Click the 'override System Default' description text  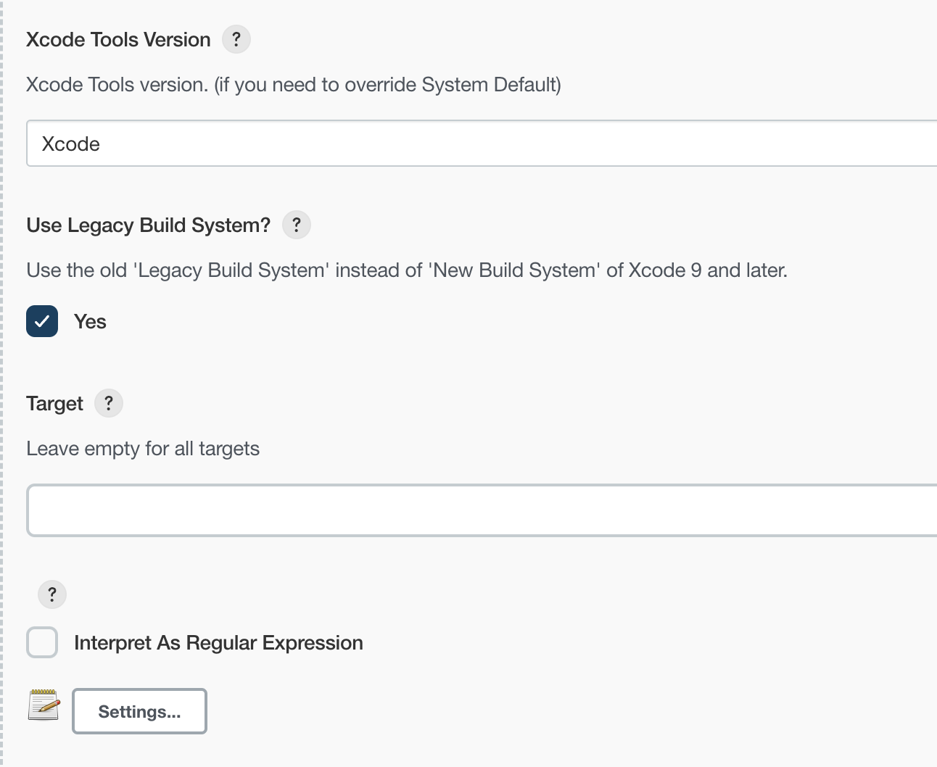pos(450,85)
